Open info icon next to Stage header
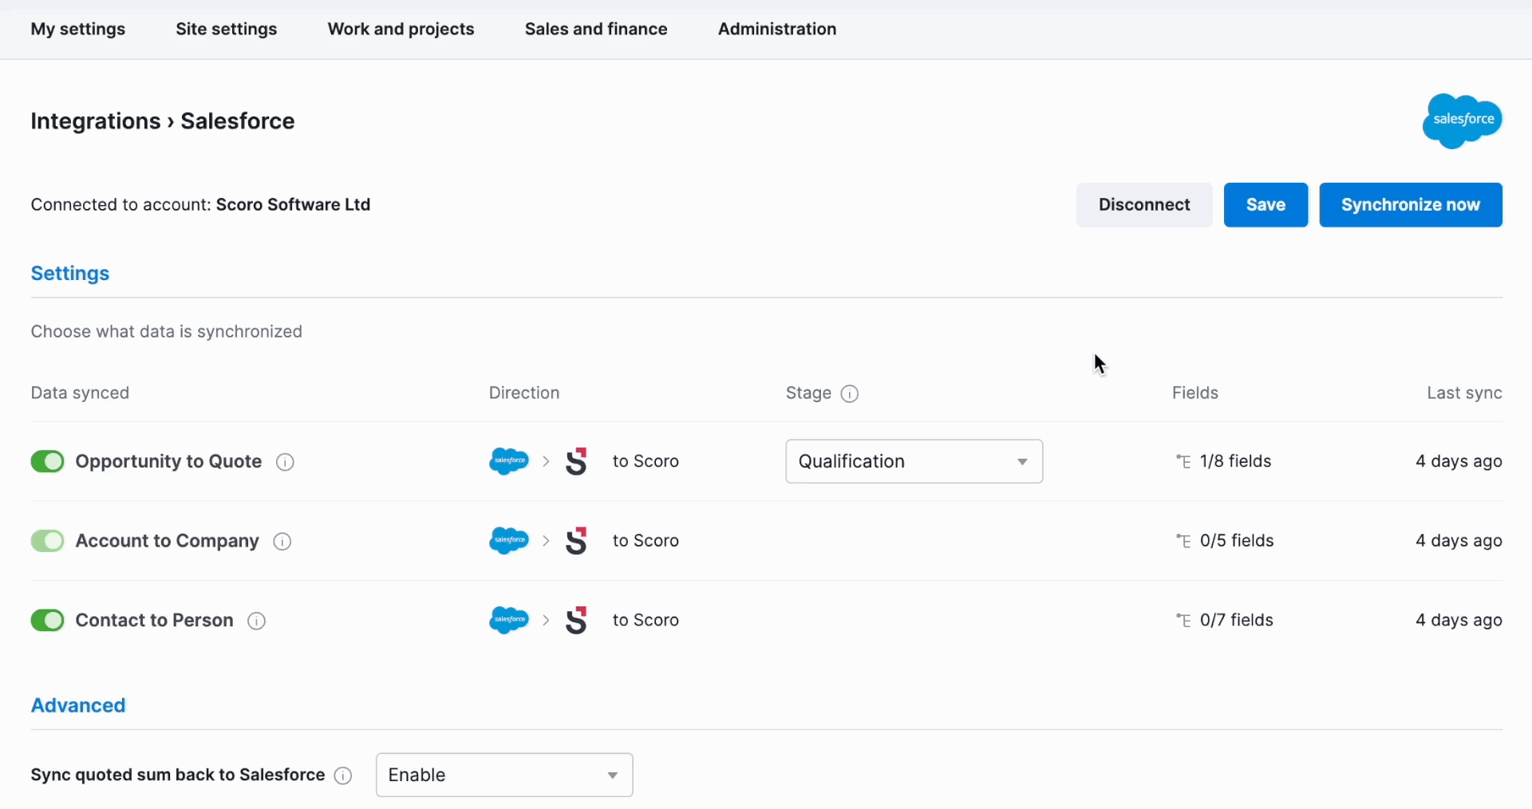The image size is (1532, 809). point(851,394)
